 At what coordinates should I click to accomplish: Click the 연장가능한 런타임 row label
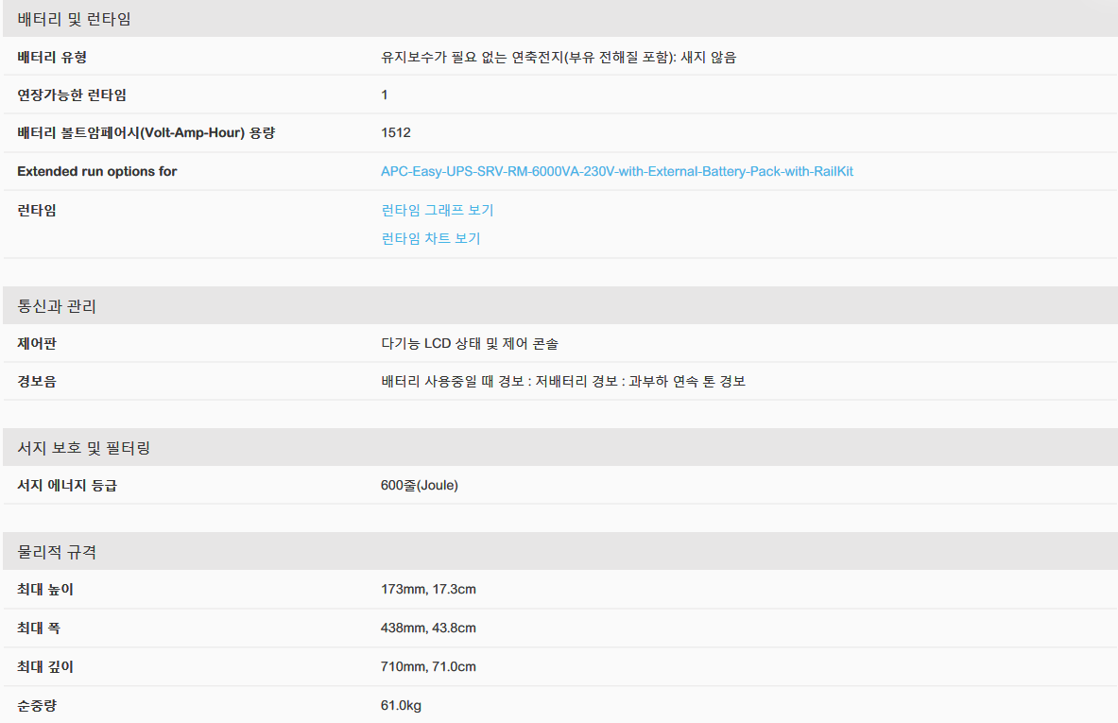coord(72,95)
